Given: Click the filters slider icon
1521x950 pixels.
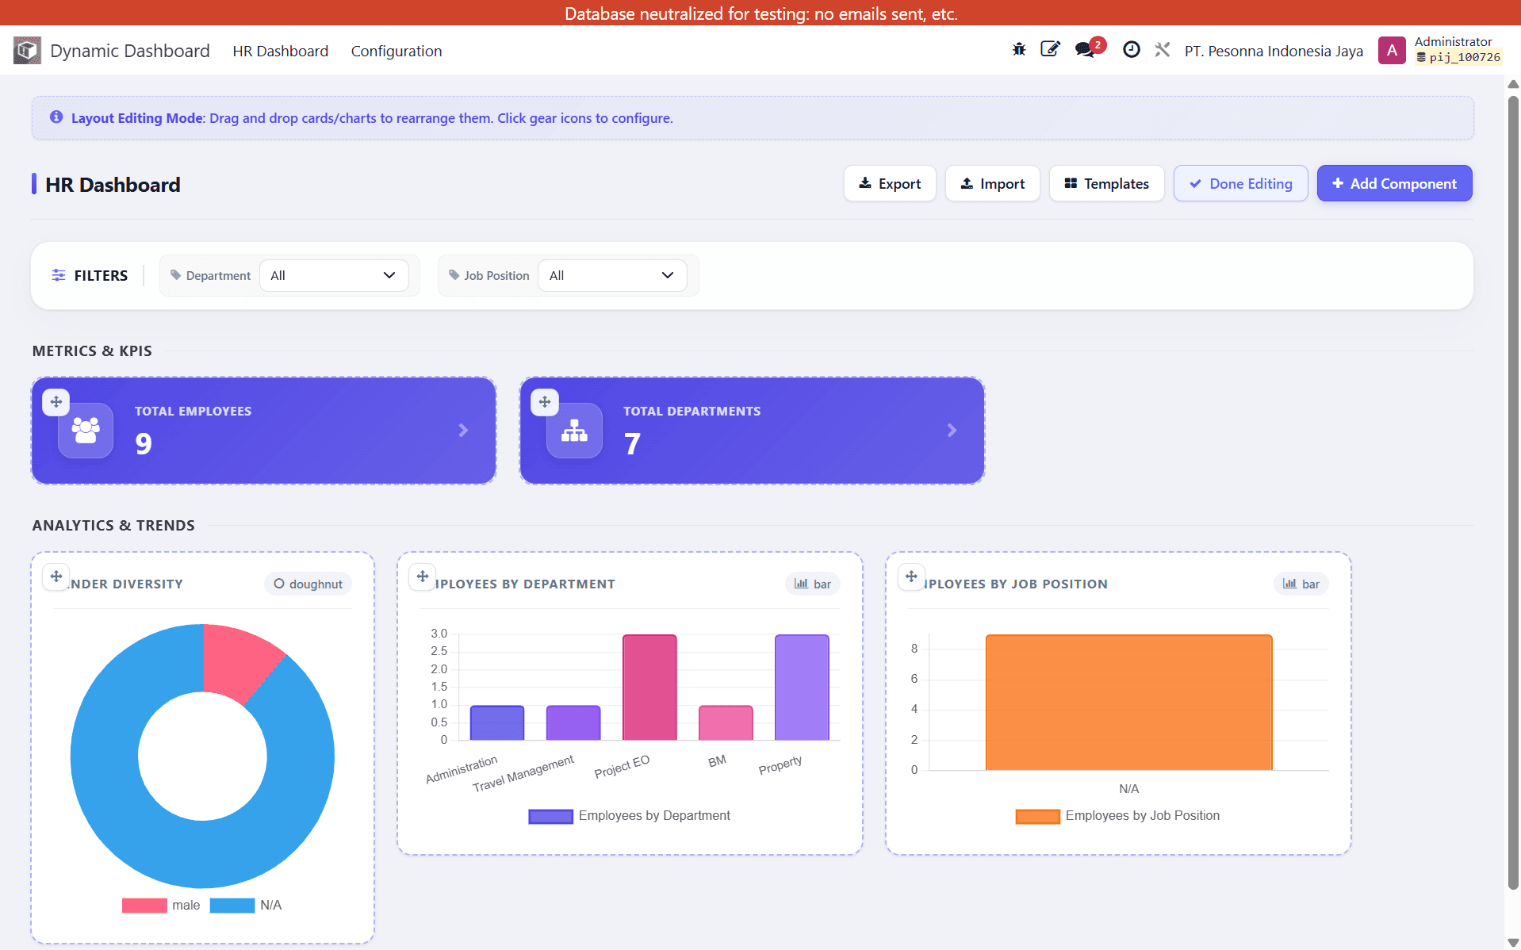Looking at the screenshot, I should point(59,275).
